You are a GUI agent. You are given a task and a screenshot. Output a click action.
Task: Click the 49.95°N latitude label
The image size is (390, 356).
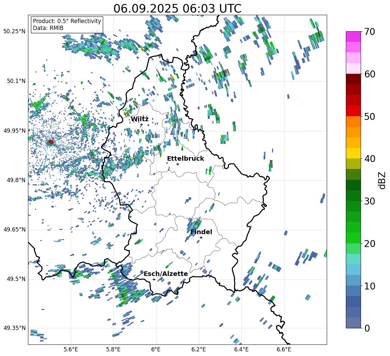point(14,131)
